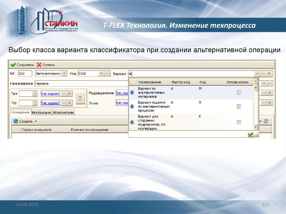286x214 pixels.
Task: Open the ellipsis browse button next to Код 0102
Action: click(107, 74)
